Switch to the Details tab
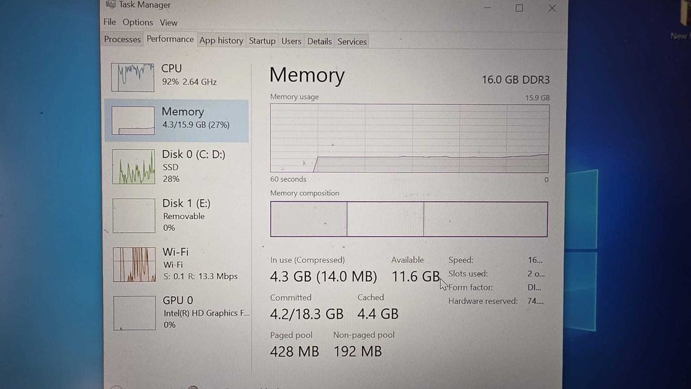691x389 pixels. point(319,41)
